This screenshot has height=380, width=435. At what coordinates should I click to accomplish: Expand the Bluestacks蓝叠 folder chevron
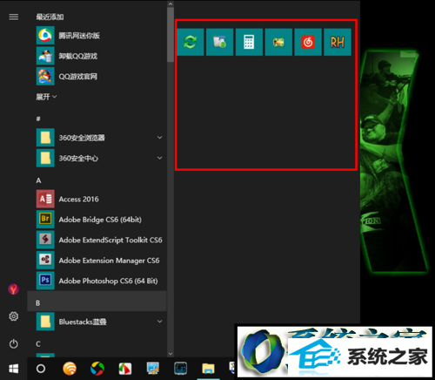[x=159, y=322]
